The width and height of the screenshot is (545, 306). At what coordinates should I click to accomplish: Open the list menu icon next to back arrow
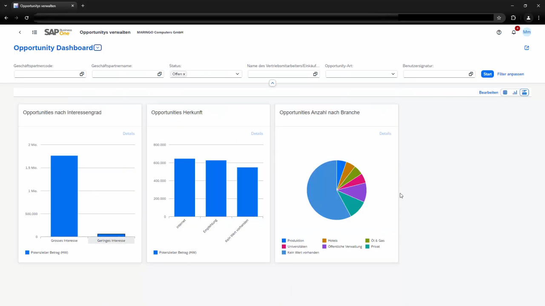point(34,32)
